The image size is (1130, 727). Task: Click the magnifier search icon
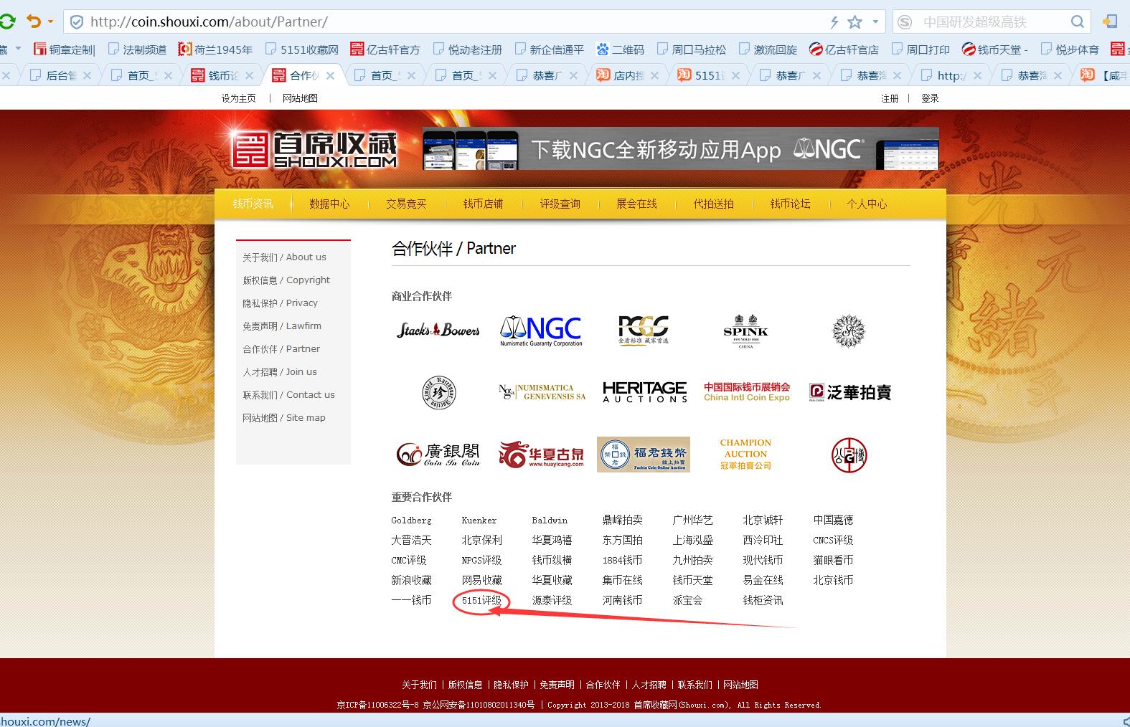click(1078, 22)
